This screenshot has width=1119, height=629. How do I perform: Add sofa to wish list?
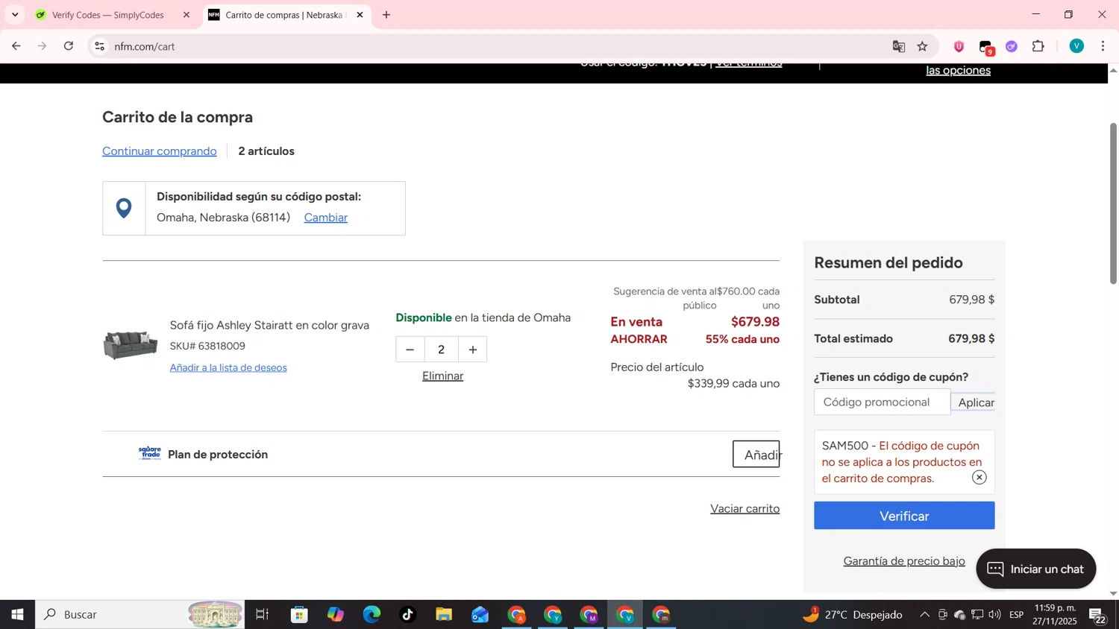(228, 367)
